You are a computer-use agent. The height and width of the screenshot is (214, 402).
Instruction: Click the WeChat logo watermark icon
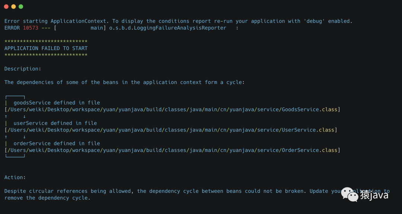click(349, 194)
